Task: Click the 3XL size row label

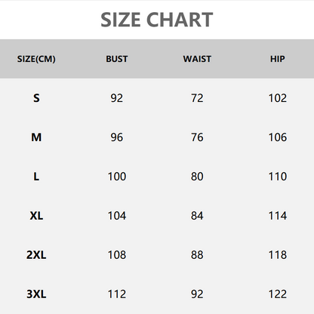Action: point(36,294)
